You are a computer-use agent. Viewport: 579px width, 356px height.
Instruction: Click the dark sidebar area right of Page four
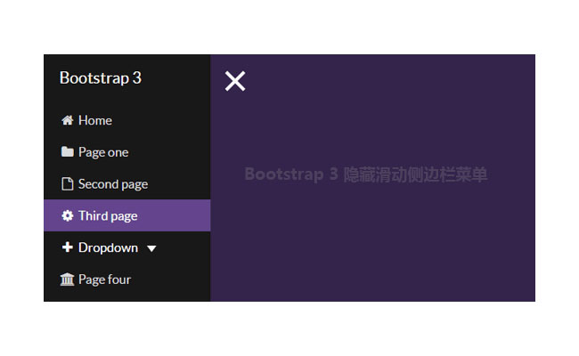174,279
